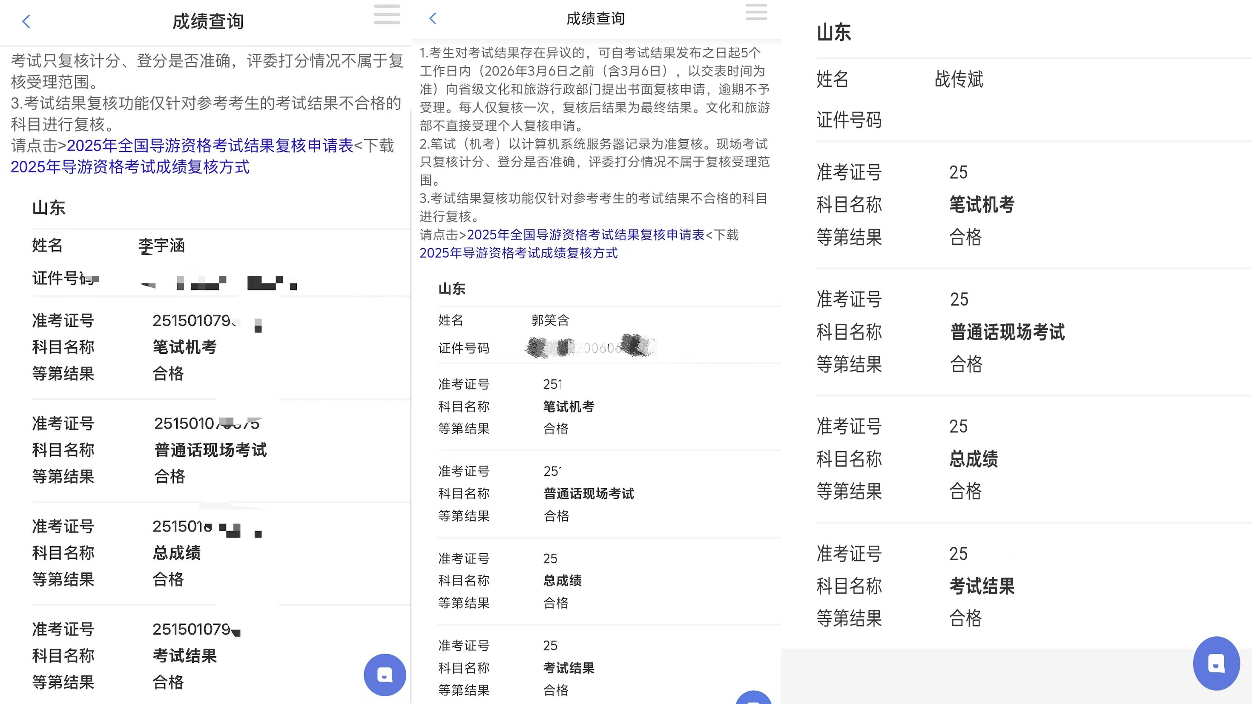The image size is (1252, 704).
Task: Tap 考试结果 subject in middle panel
Action: (569, 667)
